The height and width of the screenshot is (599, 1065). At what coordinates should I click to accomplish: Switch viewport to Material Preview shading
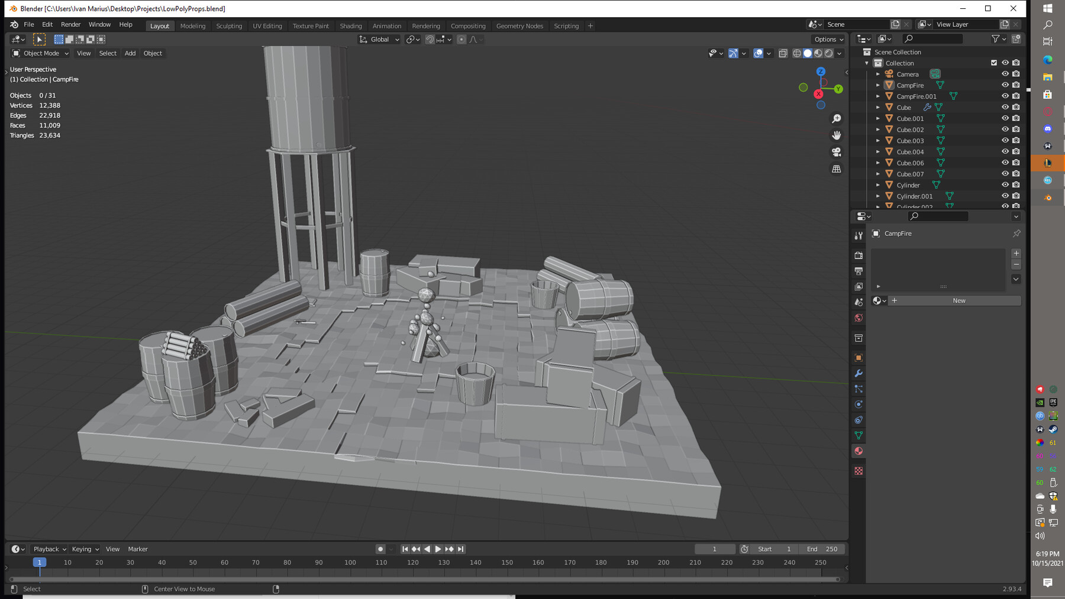pos(818,53)
